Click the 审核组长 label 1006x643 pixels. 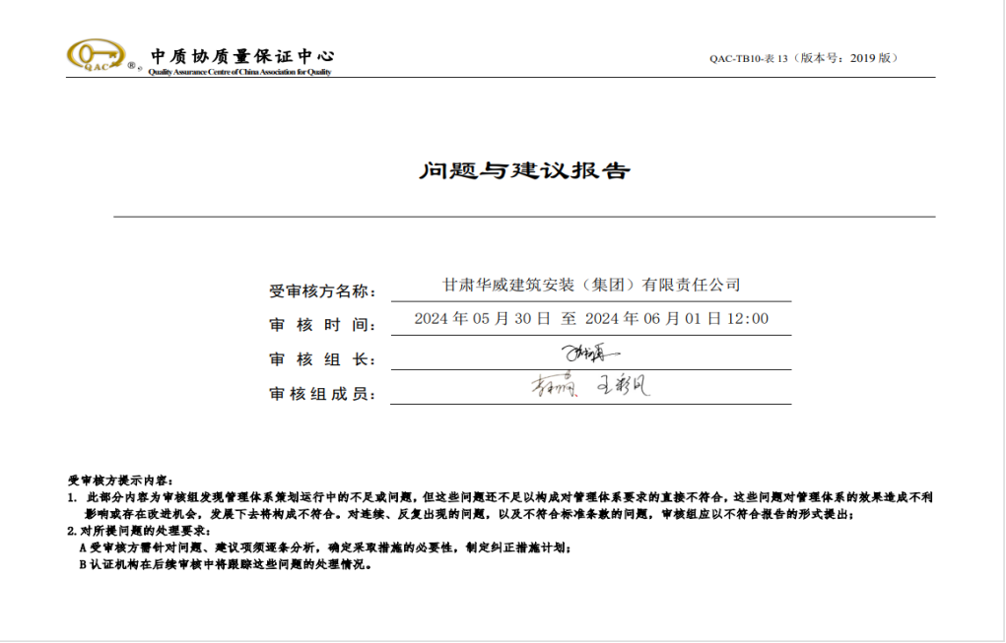coord(322,359)
